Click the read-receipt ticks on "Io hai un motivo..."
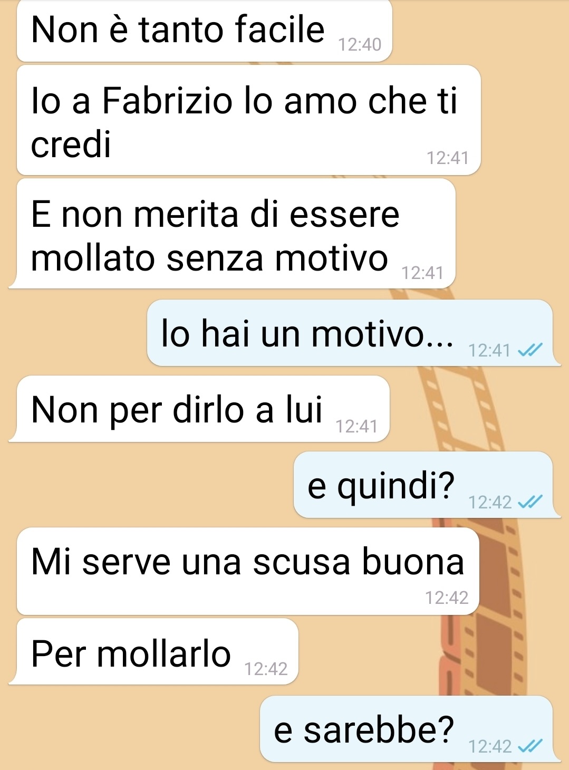 coord(530,350)
